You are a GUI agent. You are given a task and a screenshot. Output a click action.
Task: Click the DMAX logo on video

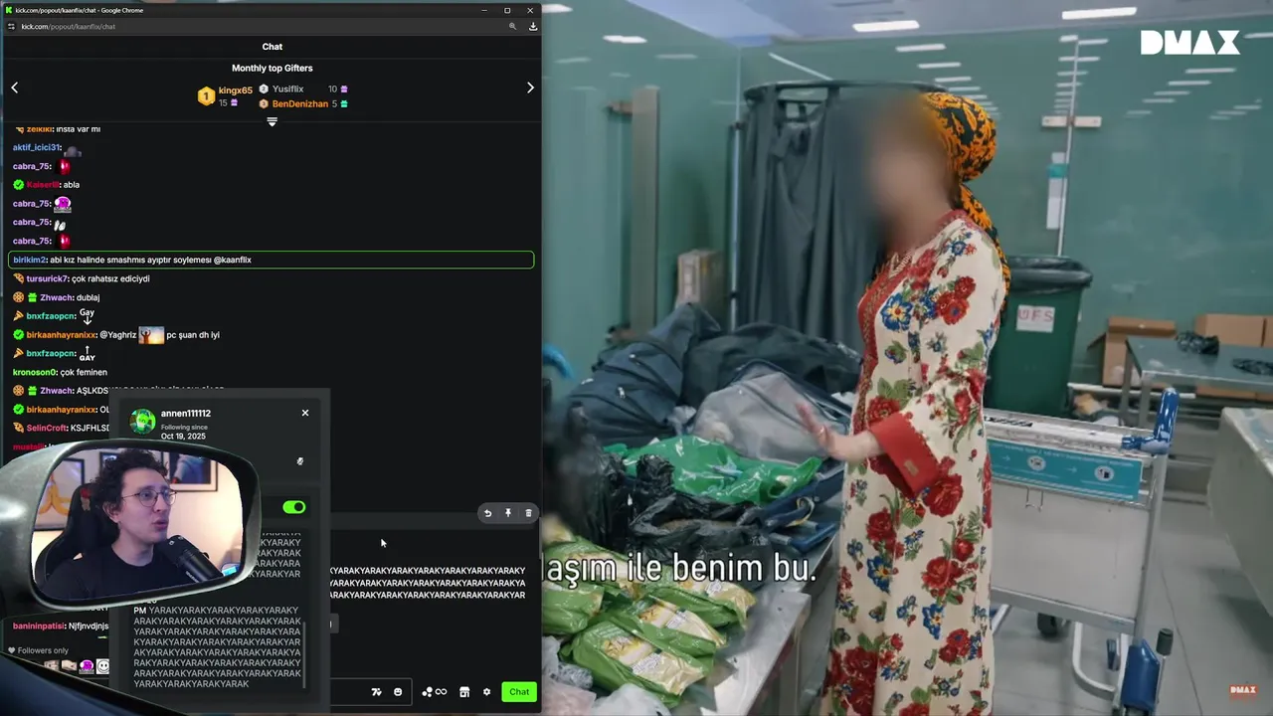(1189, 43)
